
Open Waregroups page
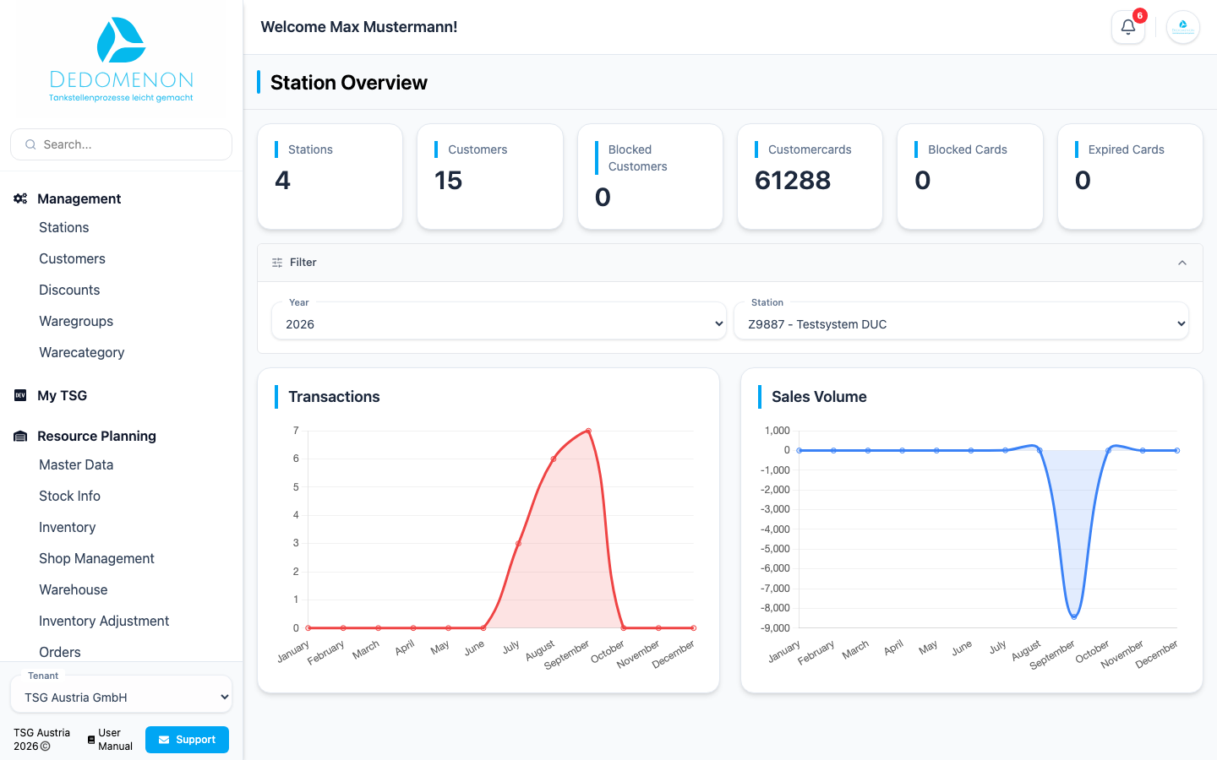pyautogui.click(x=76, y=321)
